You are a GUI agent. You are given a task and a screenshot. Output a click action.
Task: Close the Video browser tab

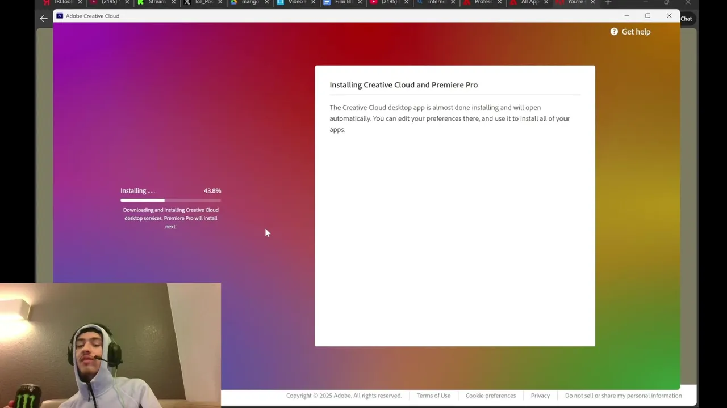click(313, 2)
